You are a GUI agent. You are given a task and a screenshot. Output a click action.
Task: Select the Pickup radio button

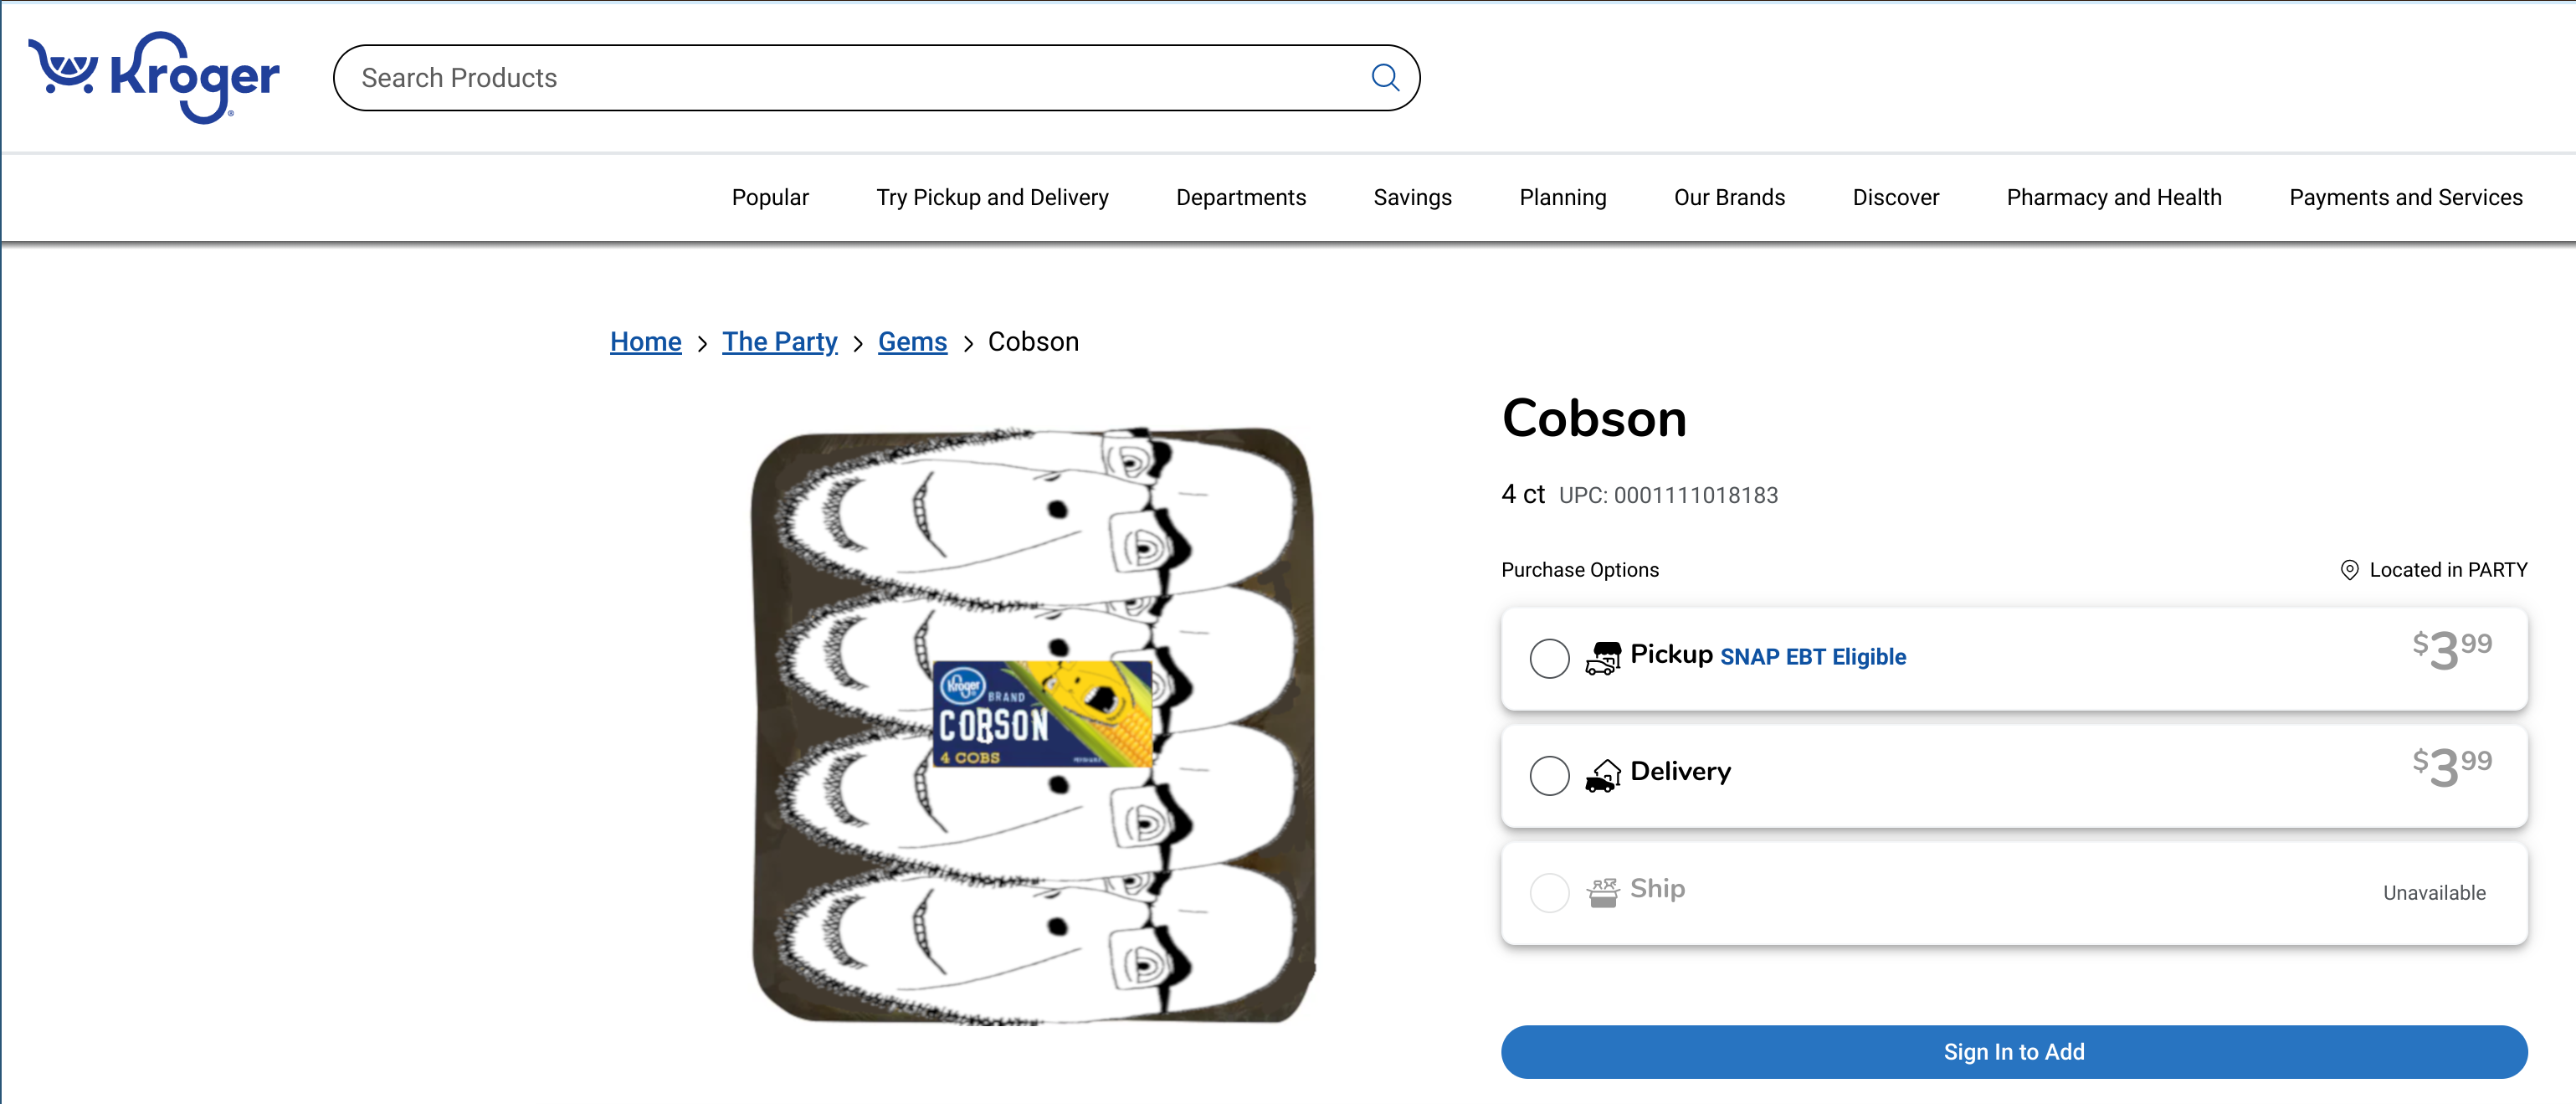point(1549,658)
